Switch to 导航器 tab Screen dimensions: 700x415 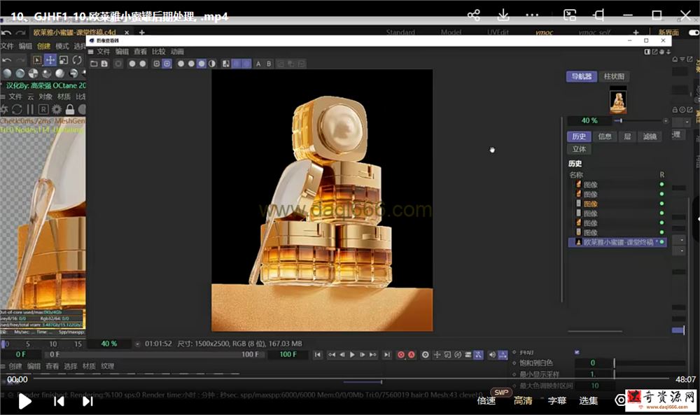tap(582, 77)
